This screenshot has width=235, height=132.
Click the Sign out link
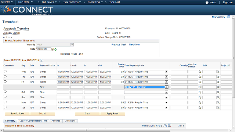pos(228,3)
